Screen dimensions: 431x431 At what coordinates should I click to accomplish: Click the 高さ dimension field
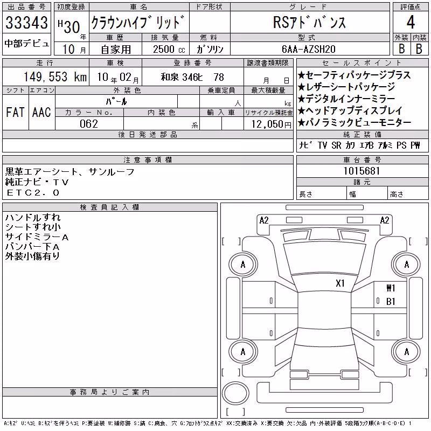[x=408, y=194]
